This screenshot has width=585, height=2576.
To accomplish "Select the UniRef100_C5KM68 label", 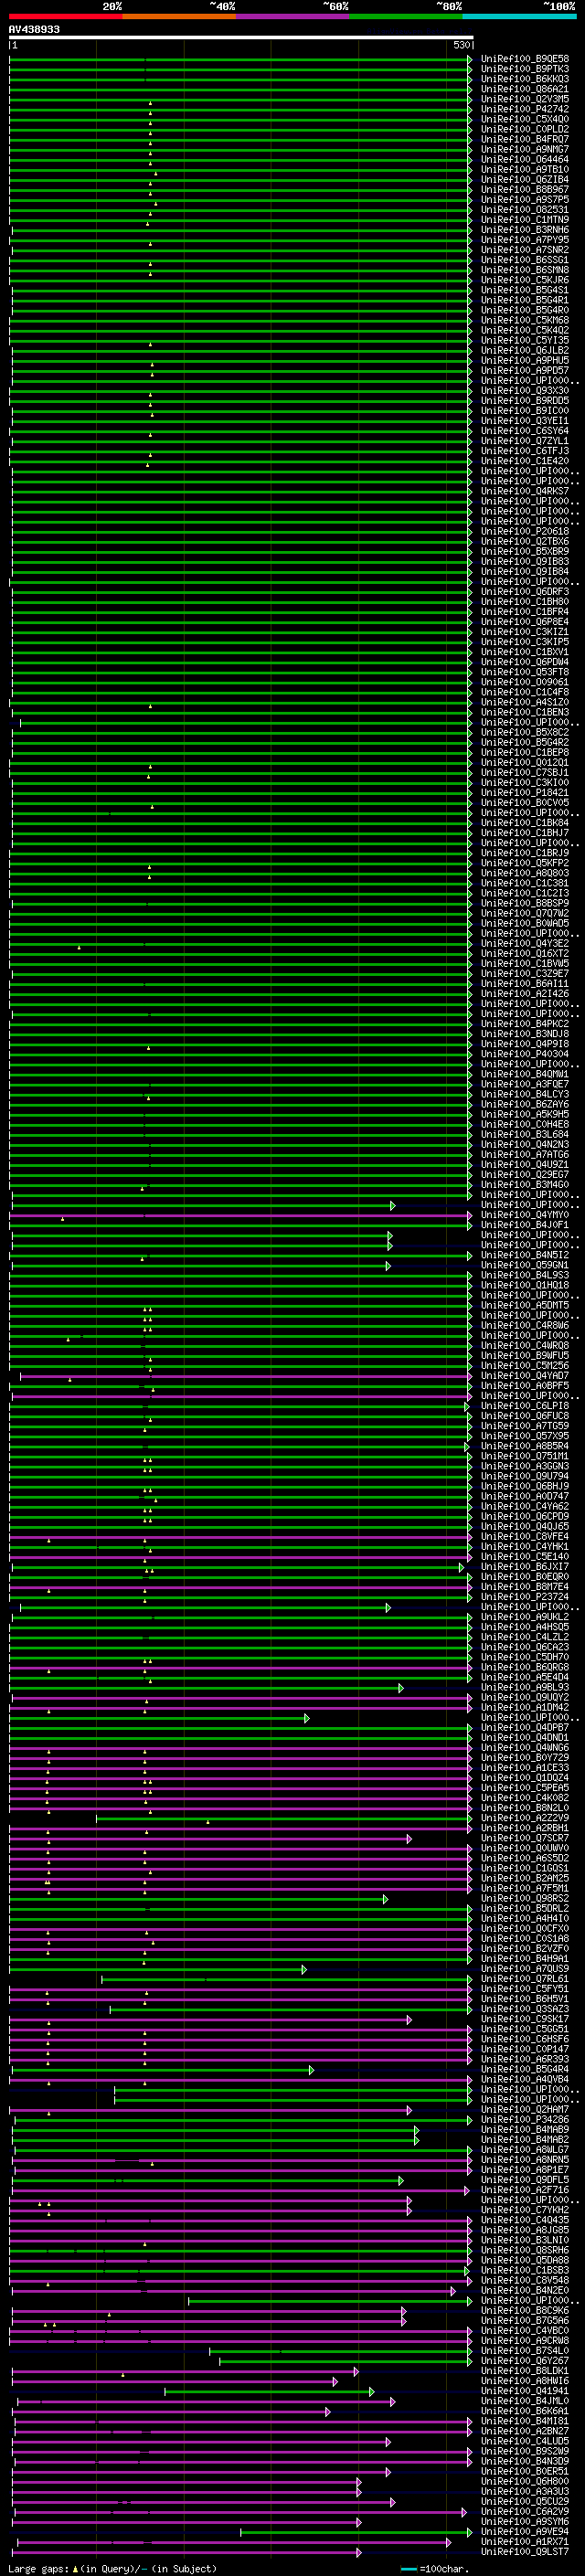I will pos(525,320).
